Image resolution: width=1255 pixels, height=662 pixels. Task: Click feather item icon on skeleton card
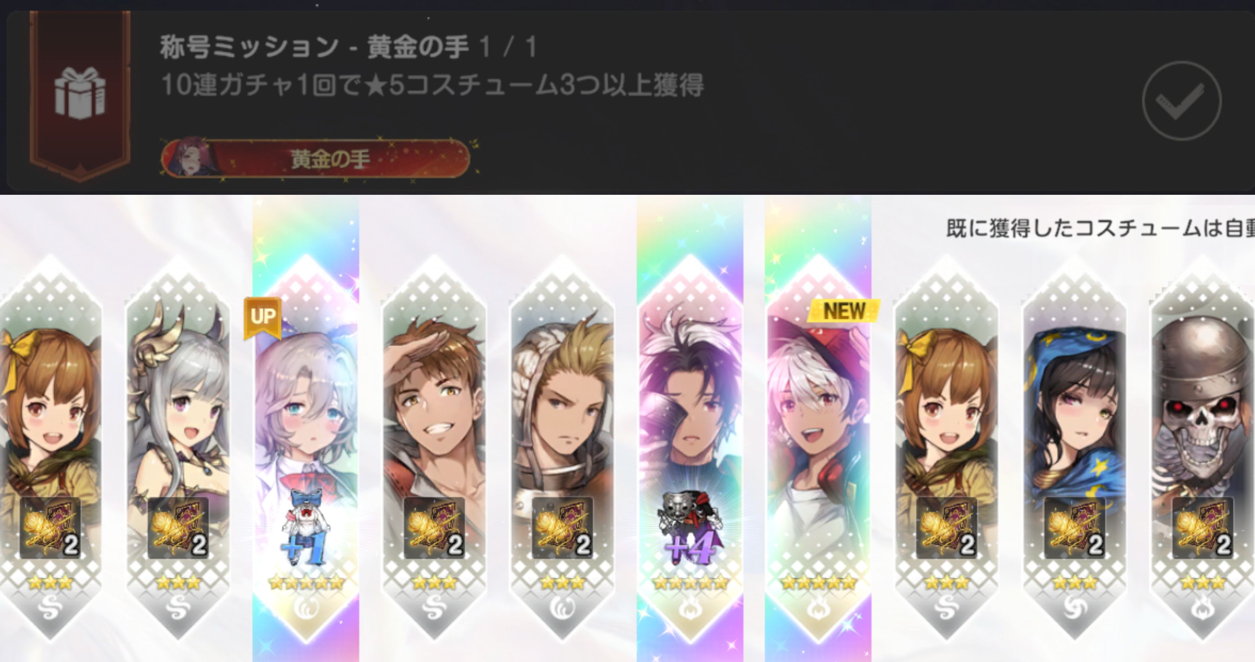[1202, 528]
